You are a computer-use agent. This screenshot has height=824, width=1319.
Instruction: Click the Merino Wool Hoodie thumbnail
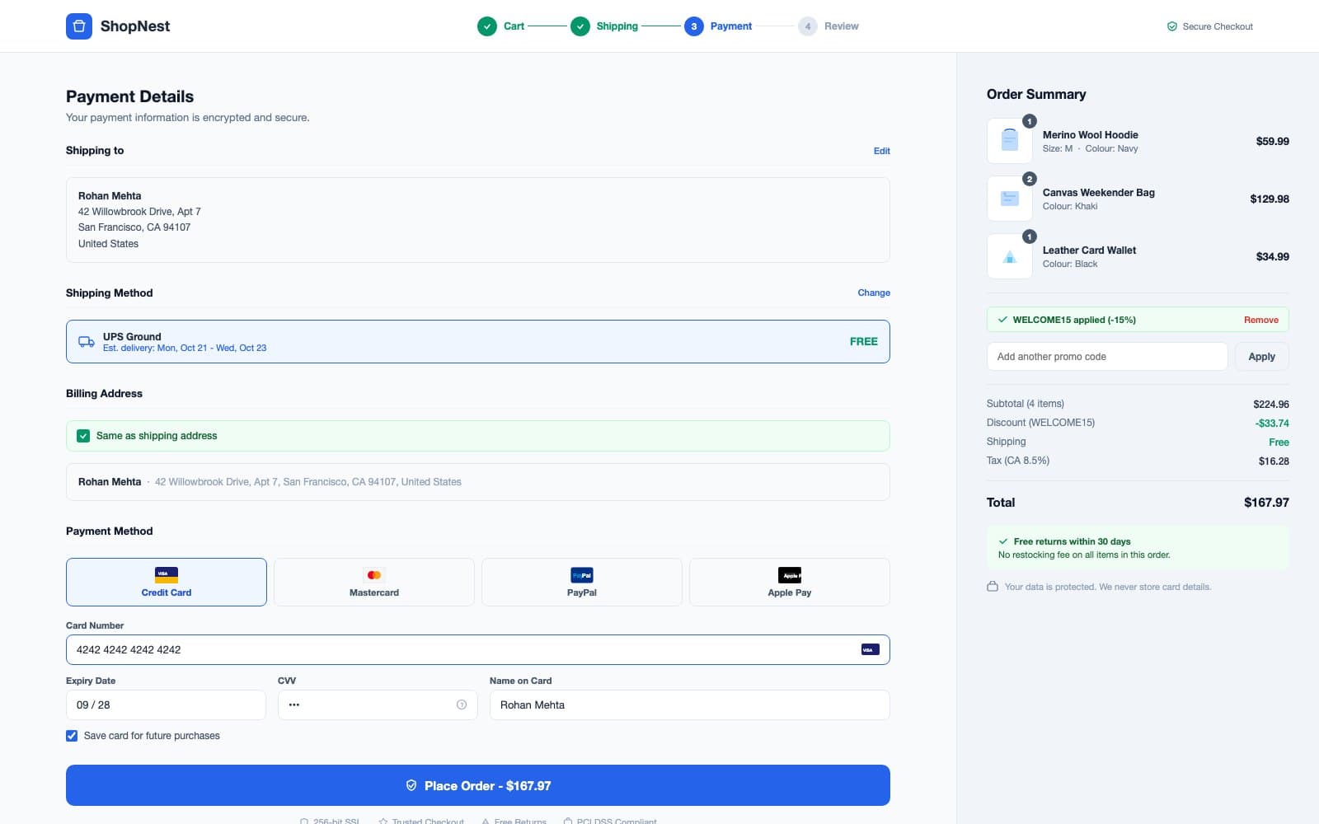(1010, 141)
